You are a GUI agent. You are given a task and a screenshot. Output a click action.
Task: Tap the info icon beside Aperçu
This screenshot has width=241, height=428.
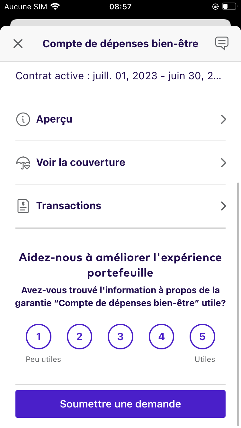(23, 119)
